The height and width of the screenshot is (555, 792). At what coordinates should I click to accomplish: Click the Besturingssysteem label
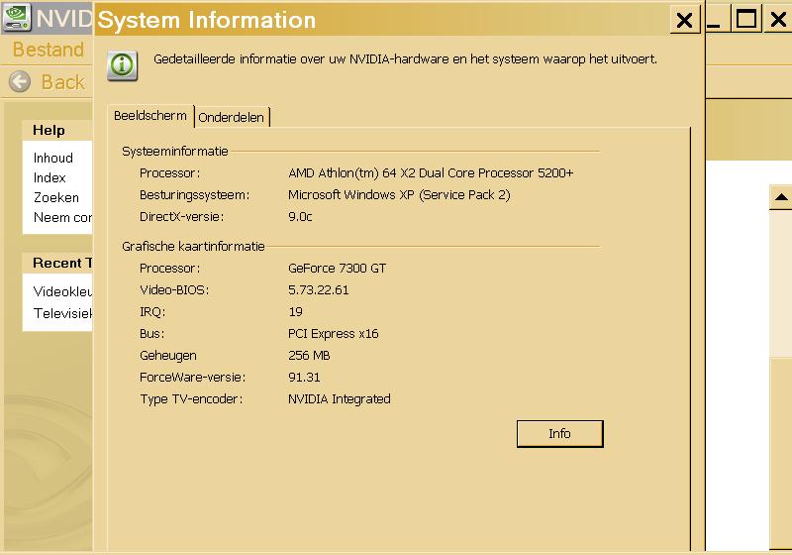click(194, 195)
